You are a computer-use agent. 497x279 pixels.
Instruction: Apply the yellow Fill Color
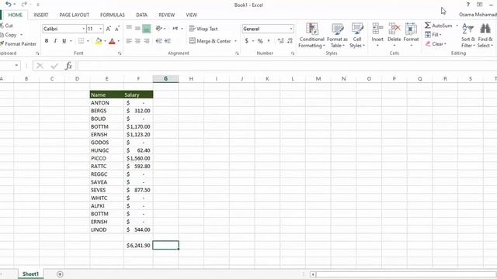click(99, 41)
